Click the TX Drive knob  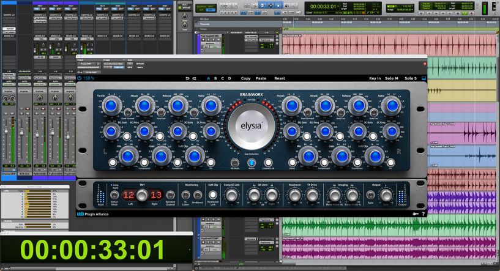312,195
